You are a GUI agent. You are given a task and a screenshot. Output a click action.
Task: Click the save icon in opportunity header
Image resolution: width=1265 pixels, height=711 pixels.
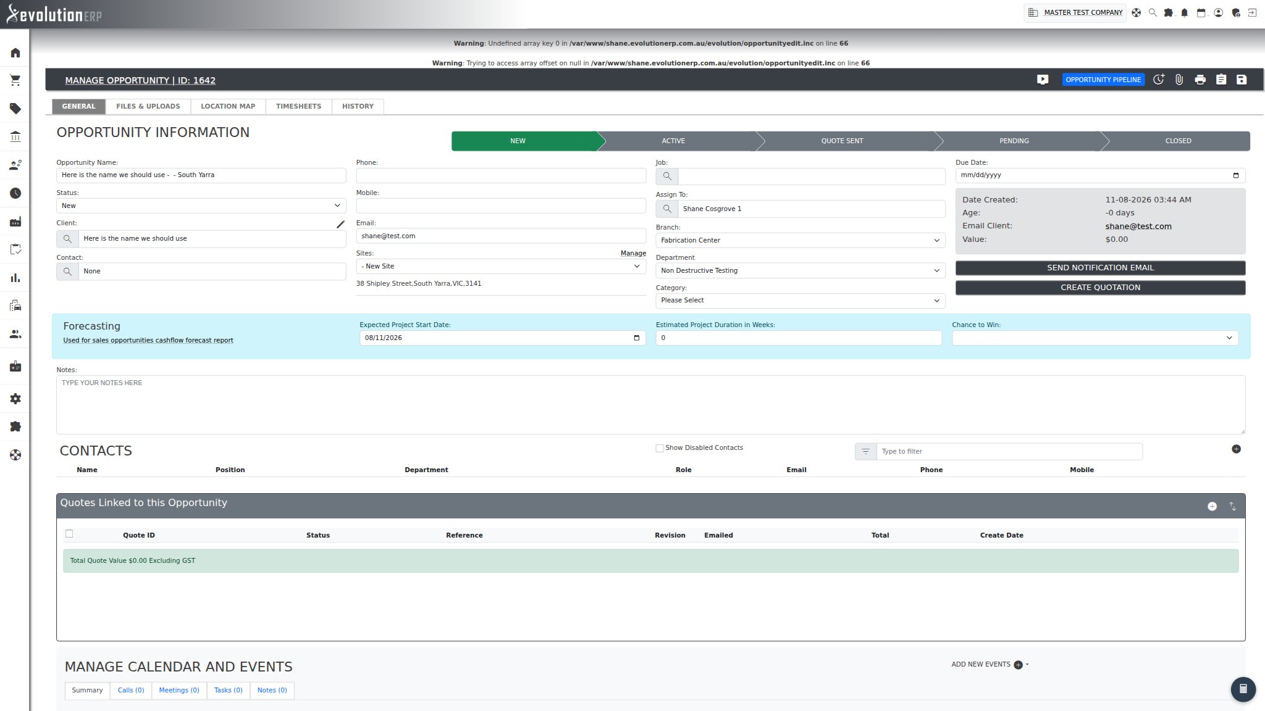click(1242, 80)
